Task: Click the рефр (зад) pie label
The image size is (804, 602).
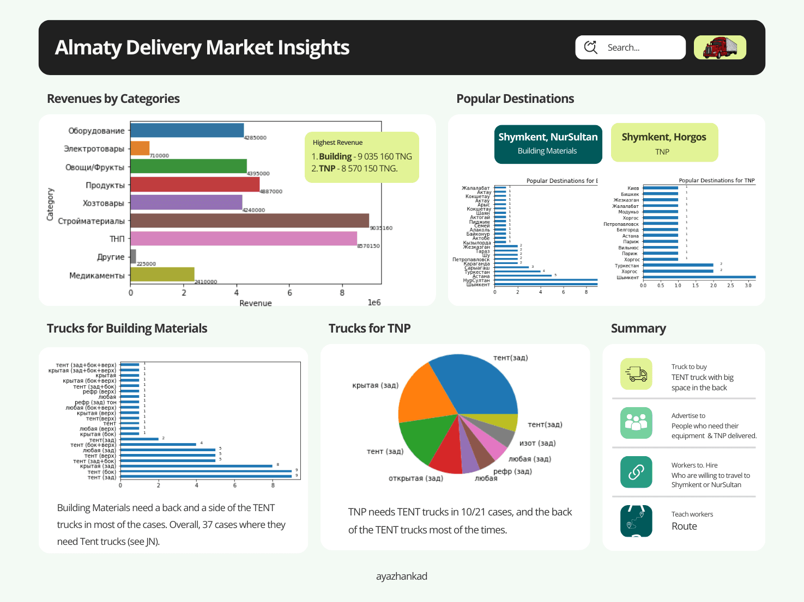Action: tap(512, 471)
